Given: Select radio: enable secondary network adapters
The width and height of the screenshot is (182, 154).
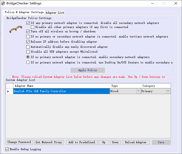Looking at the screenshot, I should pyautogui.click(x=28, y=57).
